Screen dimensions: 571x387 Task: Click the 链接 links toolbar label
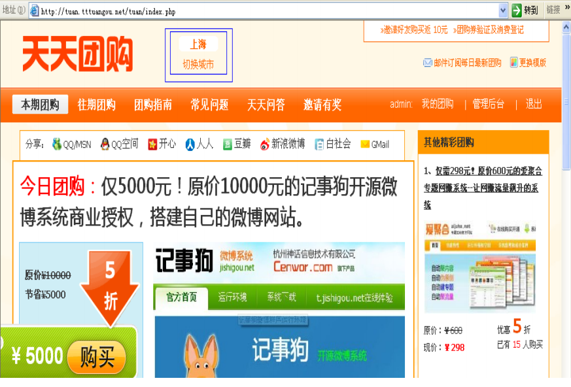click(553, 9)
